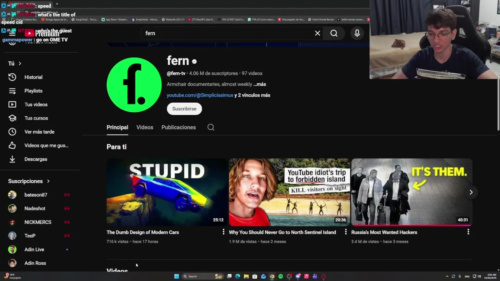The width and height of the screenshot is (500, 281).
Task: Open the y 2 vínculos más link
Action: point(252,95)
